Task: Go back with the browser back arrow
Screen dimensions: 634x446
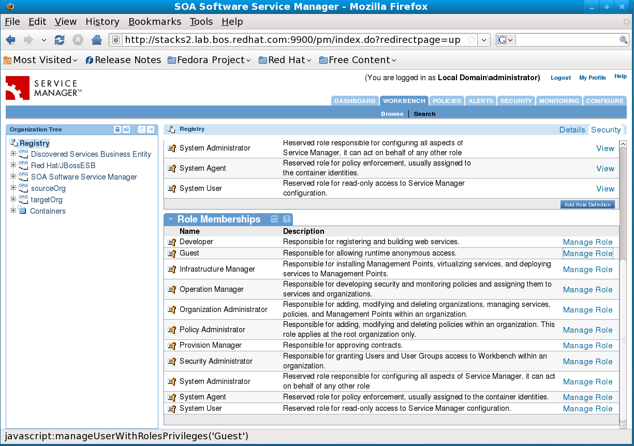Action: click(11, 40)
